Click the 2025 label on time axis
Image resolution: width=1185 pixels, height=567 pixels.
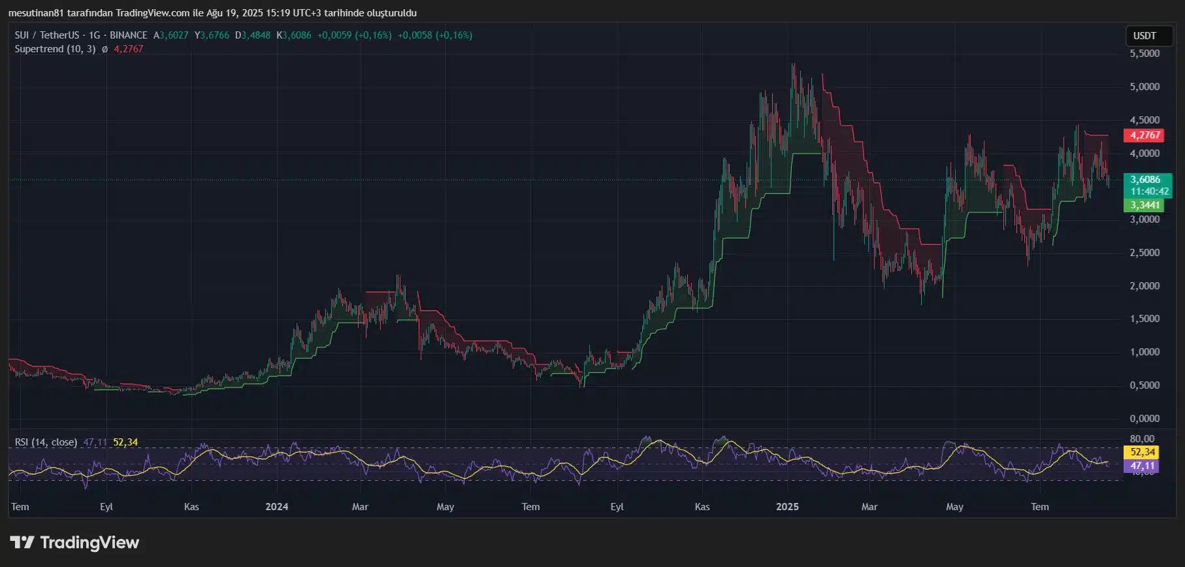tap(787, 507)
